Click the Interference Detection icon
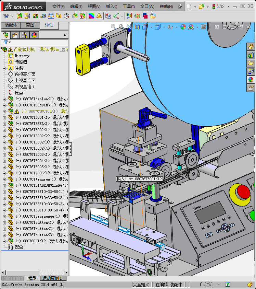The width and height of the screenshot is (256, 289). tap(19, 16)
